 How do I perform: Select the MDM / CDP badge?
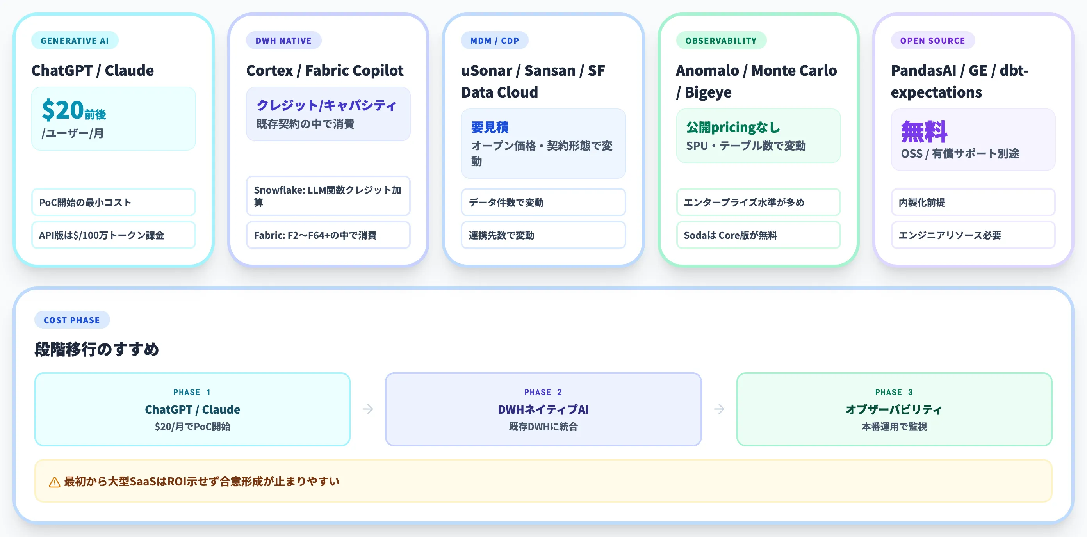[495, 41]
